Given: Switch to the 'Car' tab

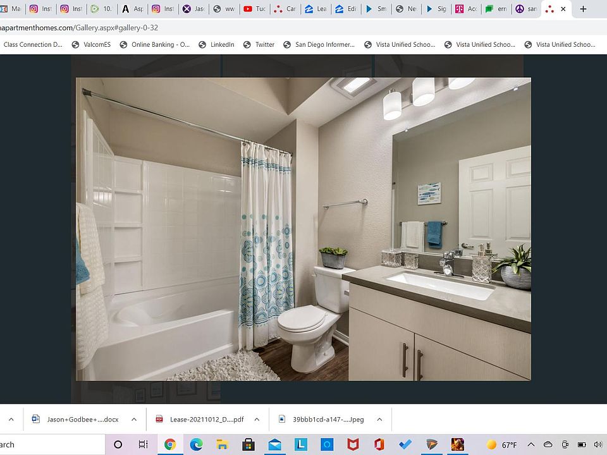Looking at the screenshot, I should pyautogui.click(x=285, y=8).
